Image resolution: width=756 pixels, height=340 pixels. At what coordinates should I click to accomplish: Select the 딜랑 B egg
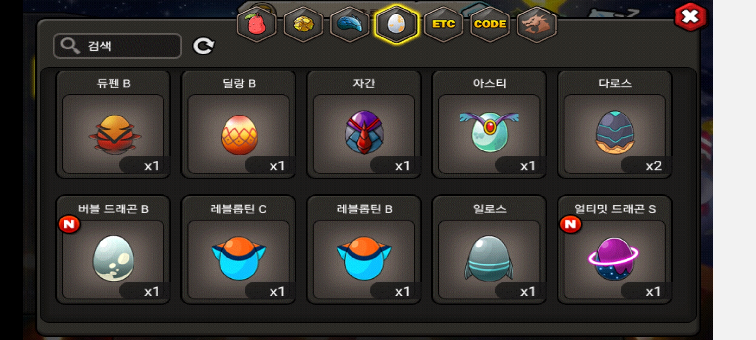[239, 125]
